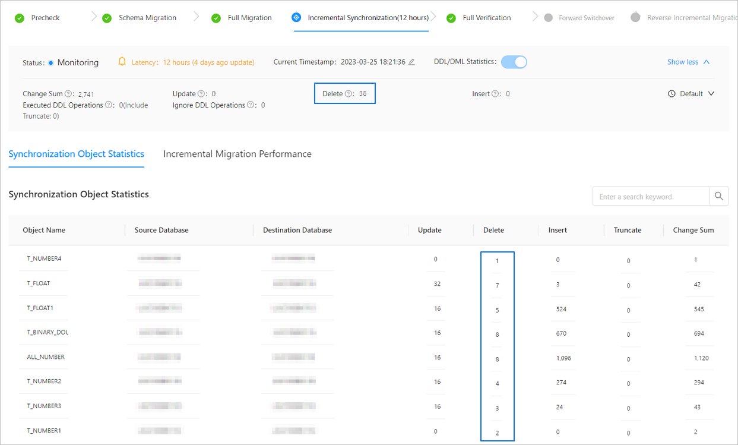Click the Executed DDL Operations help icon
738x445 pixels.
109,105
